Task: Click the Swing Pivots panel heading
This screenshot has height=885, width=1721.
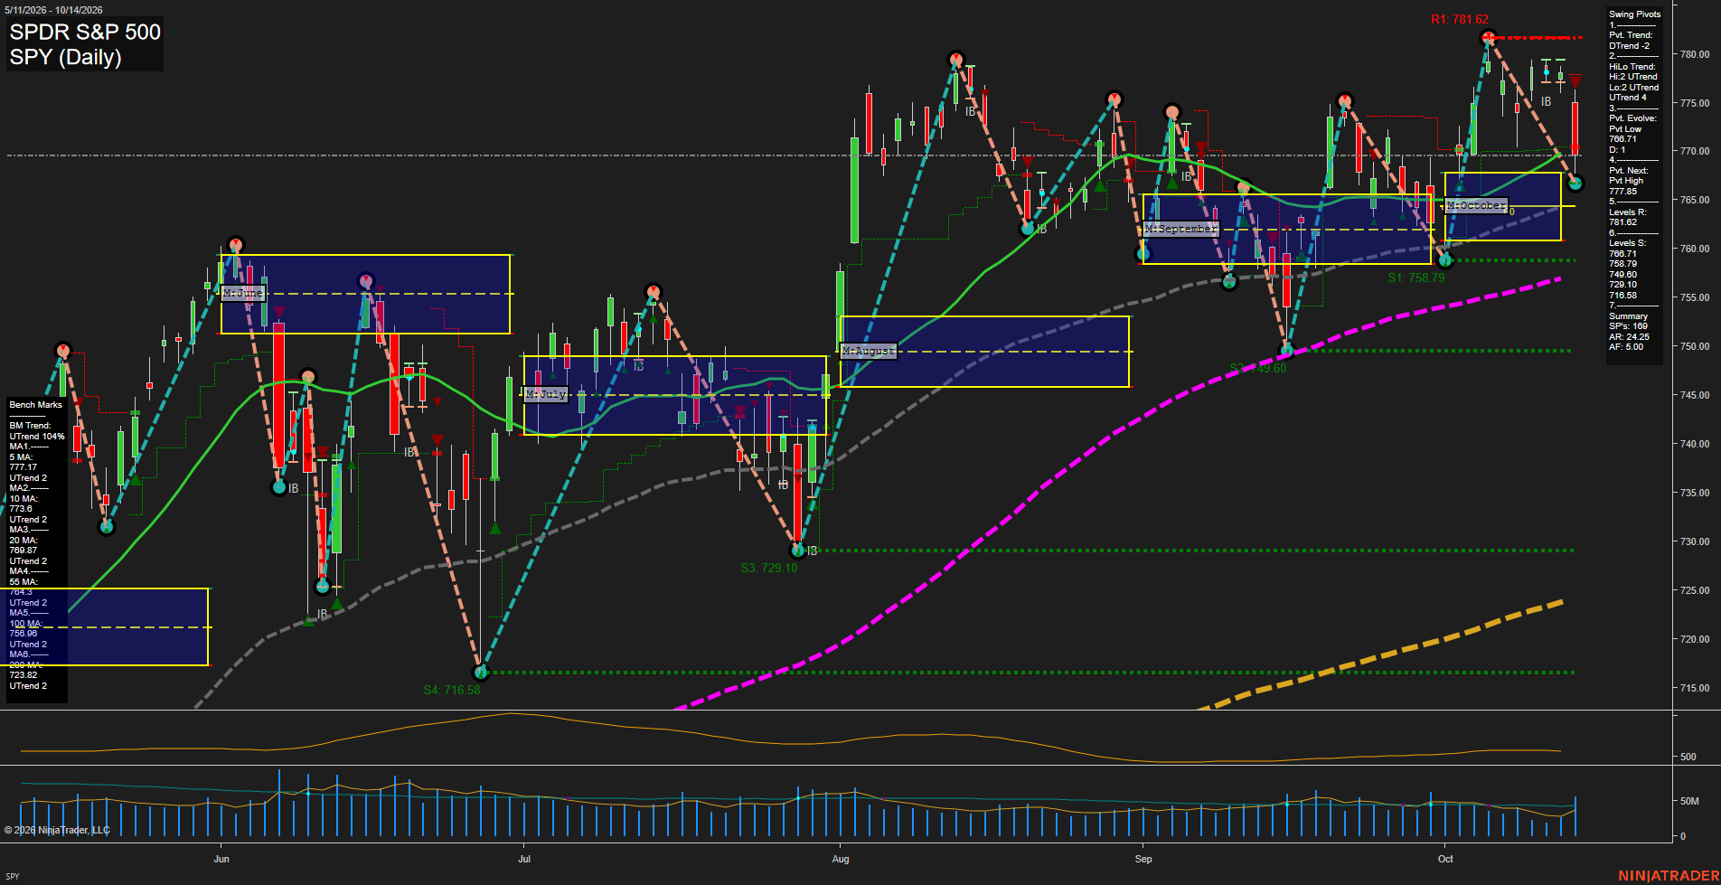Action: click(1634, 14)
